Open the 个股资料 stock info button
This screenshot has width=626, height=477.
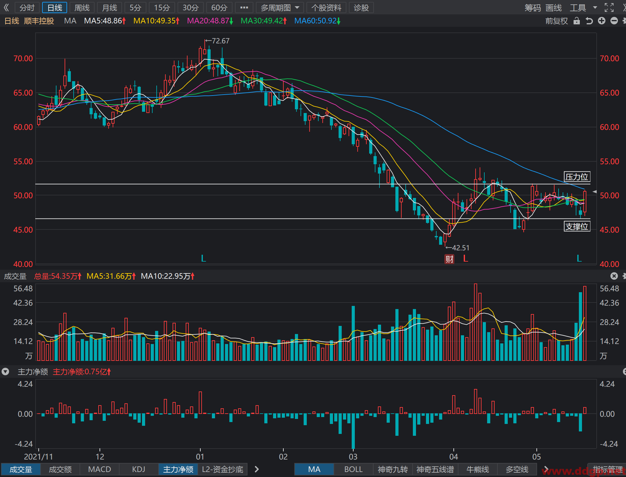click(x=326, y=7)
